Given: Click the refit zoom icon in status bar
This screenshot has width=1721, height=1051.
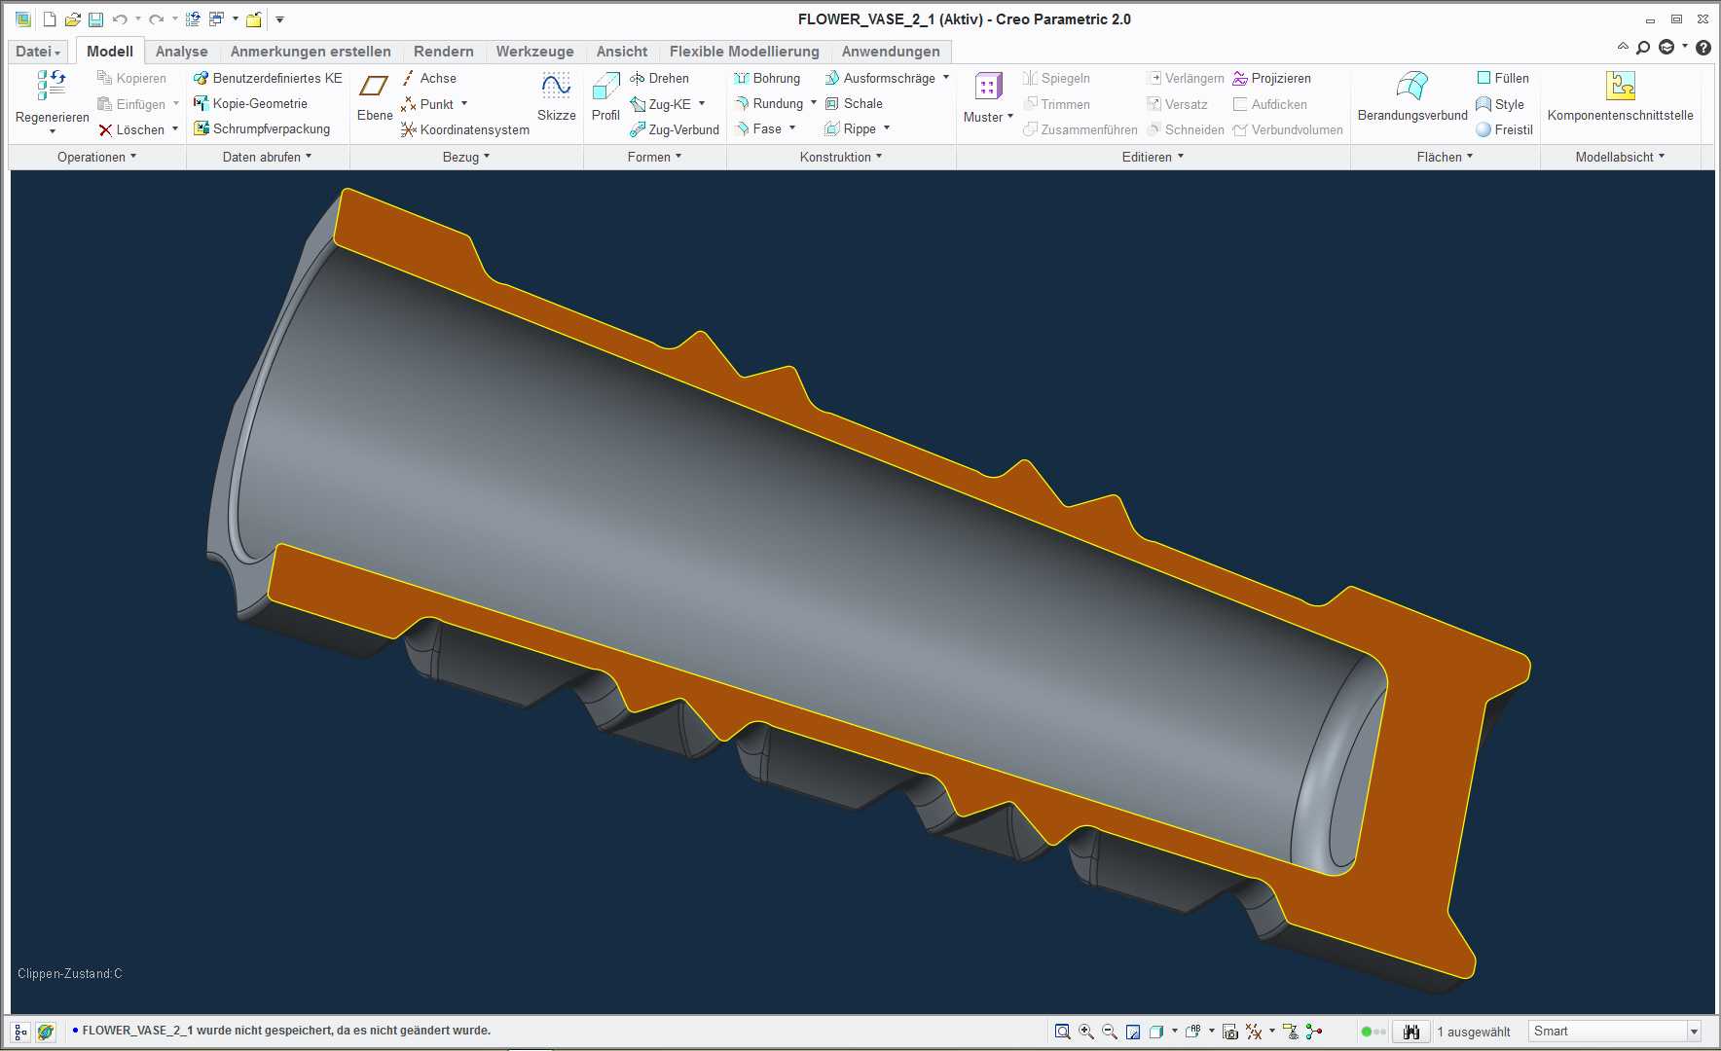Looking at the screenshot, I should coord(1063,1032).
